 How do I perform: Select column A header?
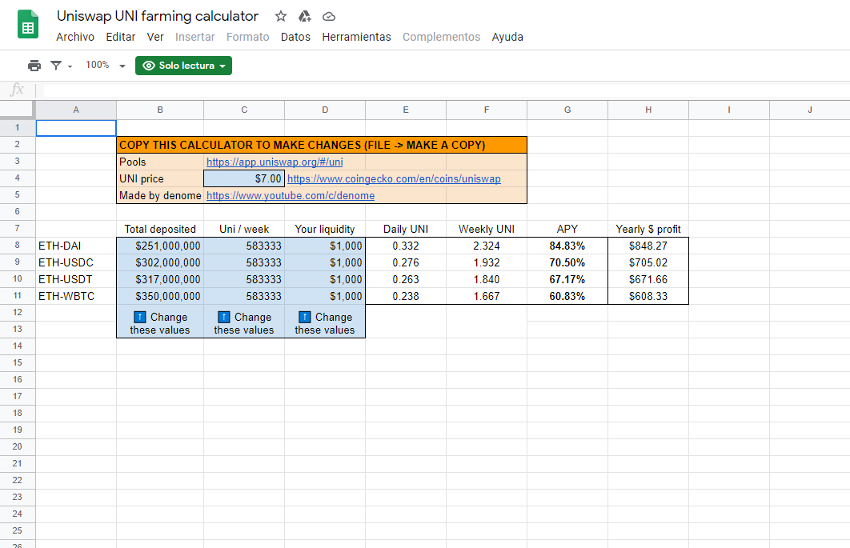click(x=76, y=110)
